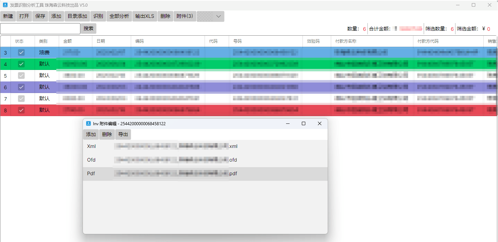Select the Pdf attachment row
The width and height of the screenshot is (498, 242).
tap(205, 174)
